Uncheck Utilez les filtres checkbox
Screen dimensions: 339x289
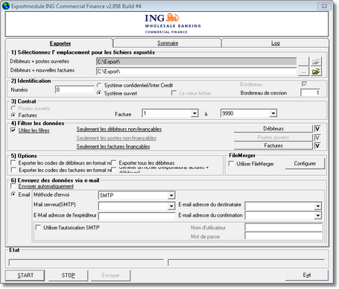pyautogui.click(x=13, y=130)
